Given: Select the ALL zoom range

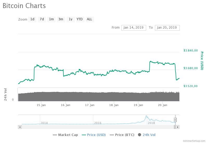Looking at the screenshot, I should [x=89, y=19].
